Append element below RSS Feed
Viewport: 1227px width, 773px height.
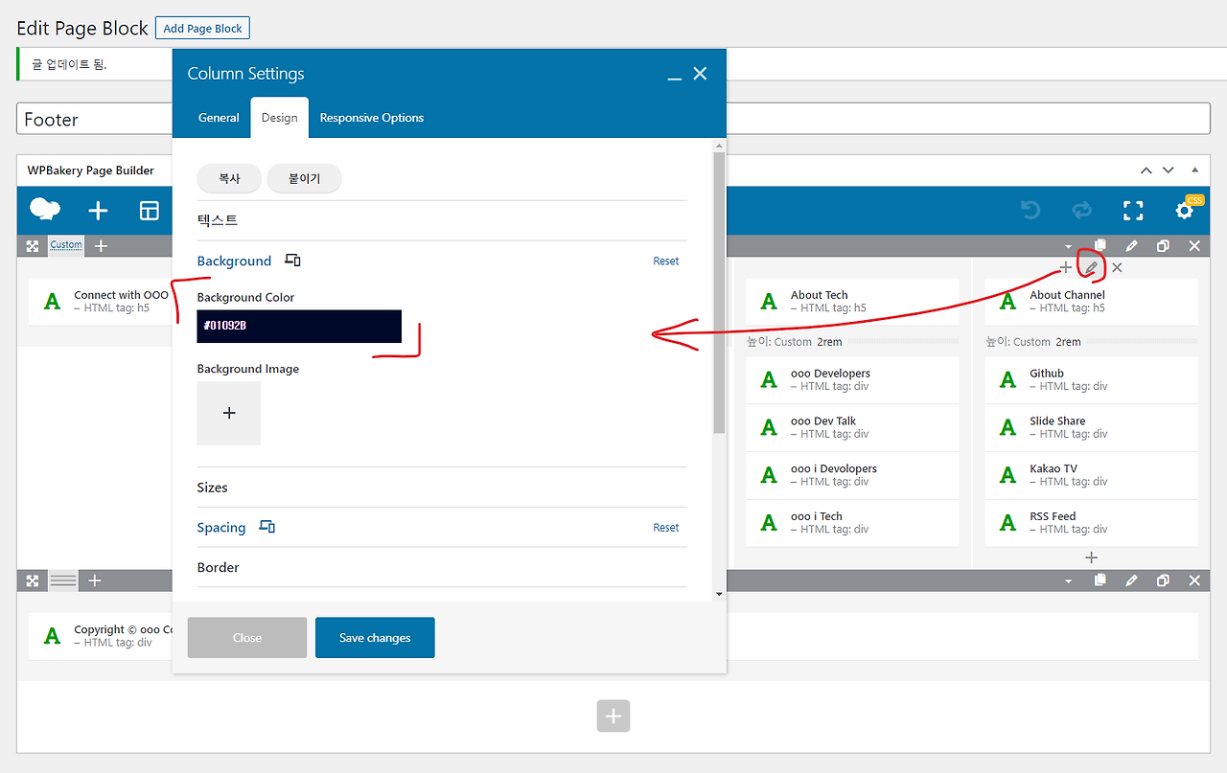tap(1091, 557)
